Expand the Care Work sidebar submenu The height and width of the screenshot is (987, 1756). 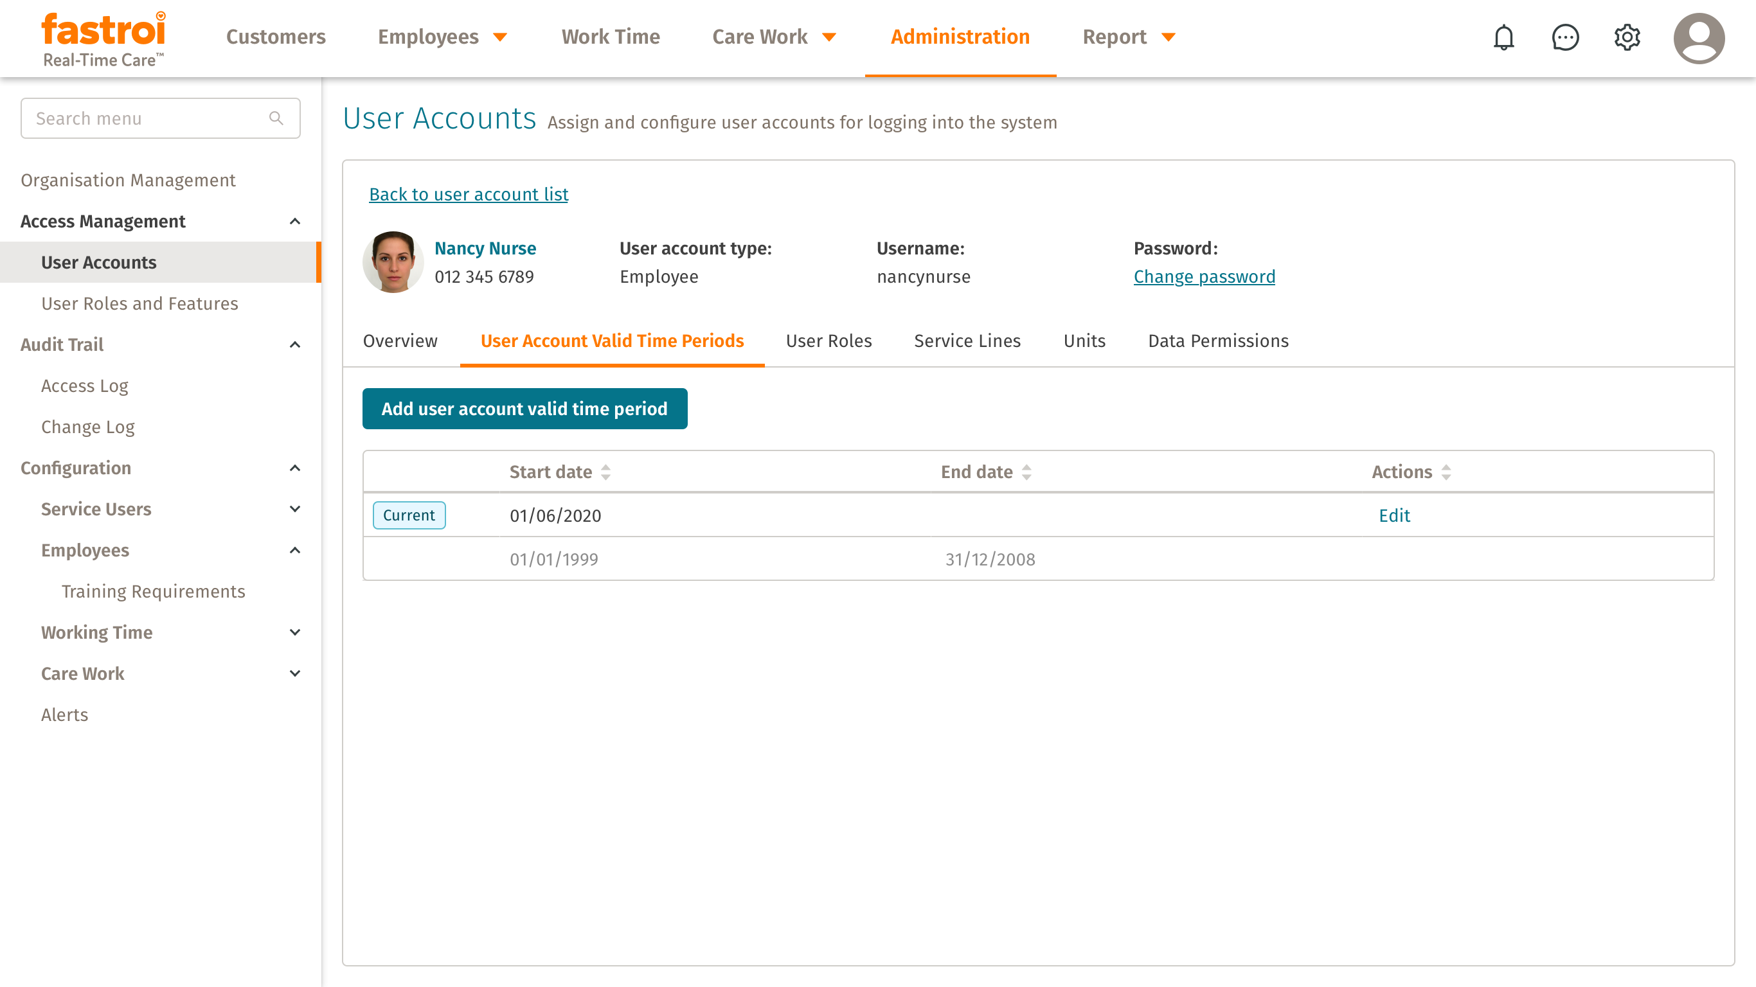(295, 673)
